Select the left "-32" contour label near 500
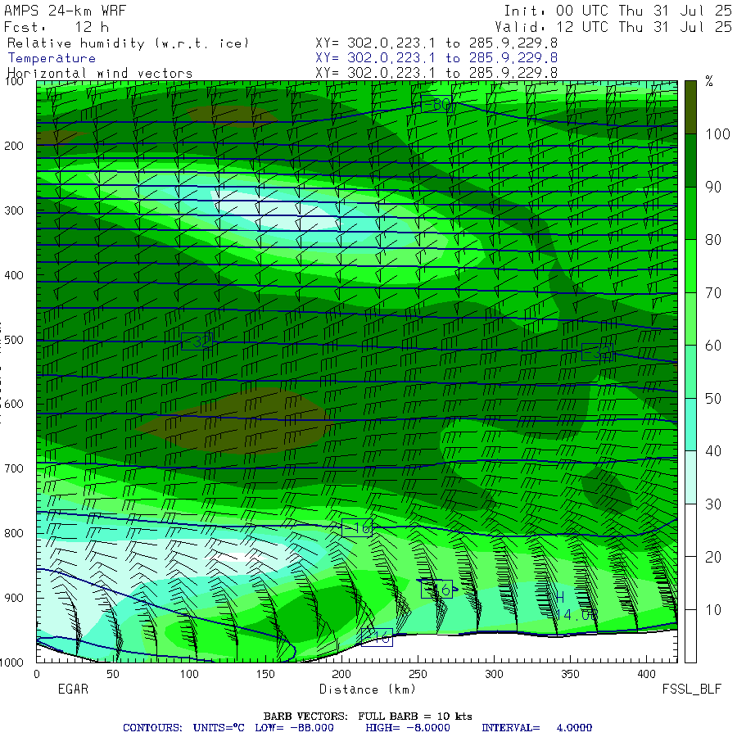 click(197, 341)
